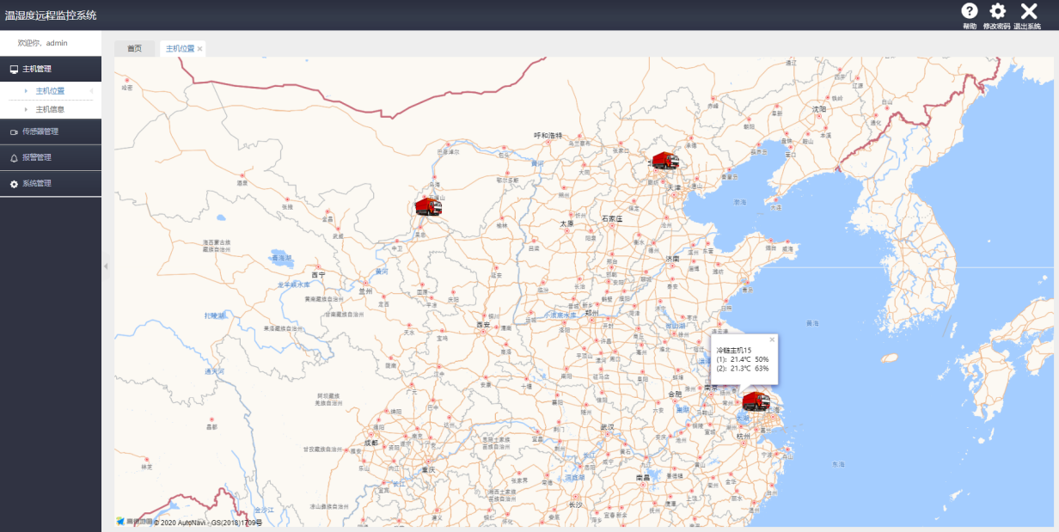Open 主机位置 in the sidebar
Image resolution: width=1059 pixels, height=532 pixels.
[50, 90]
